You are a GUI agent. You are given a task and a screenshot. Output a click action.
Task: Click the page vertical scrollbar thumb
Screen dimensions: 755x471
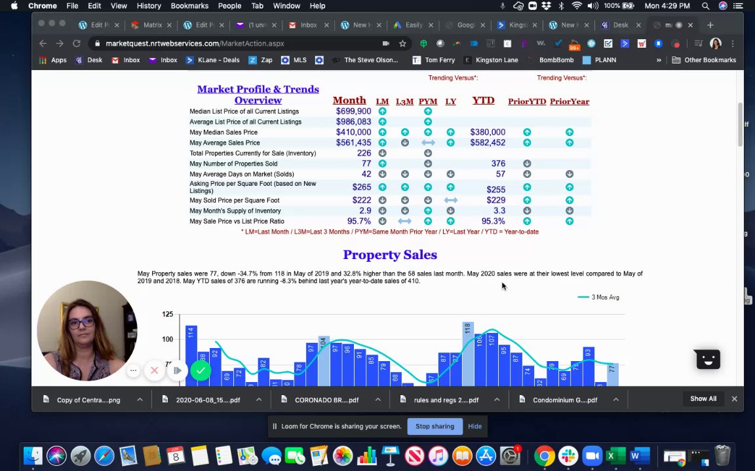[740, 124]
